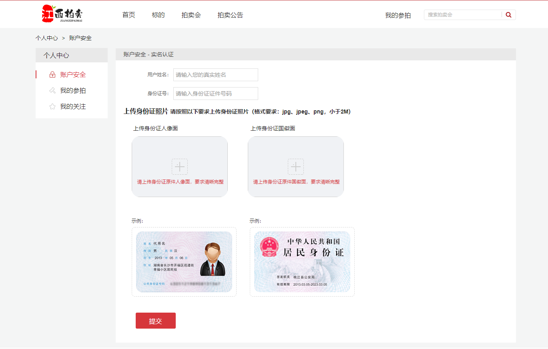Open 拍卖公告 in the top menu

[230, 15]
